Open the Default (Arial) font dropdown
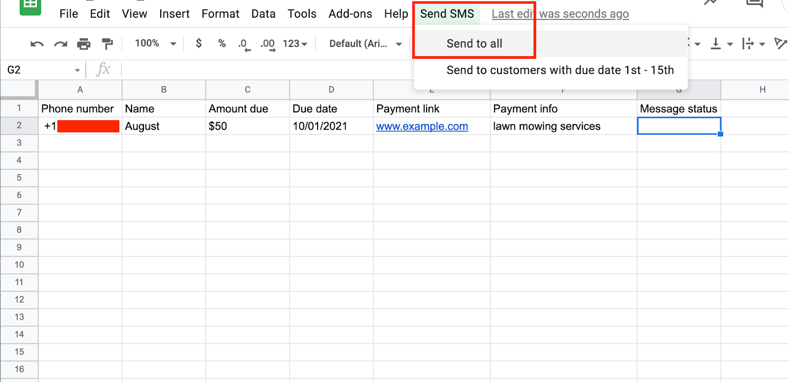The height and width of the screenshot is (382, 789). (x=365, y=44)
